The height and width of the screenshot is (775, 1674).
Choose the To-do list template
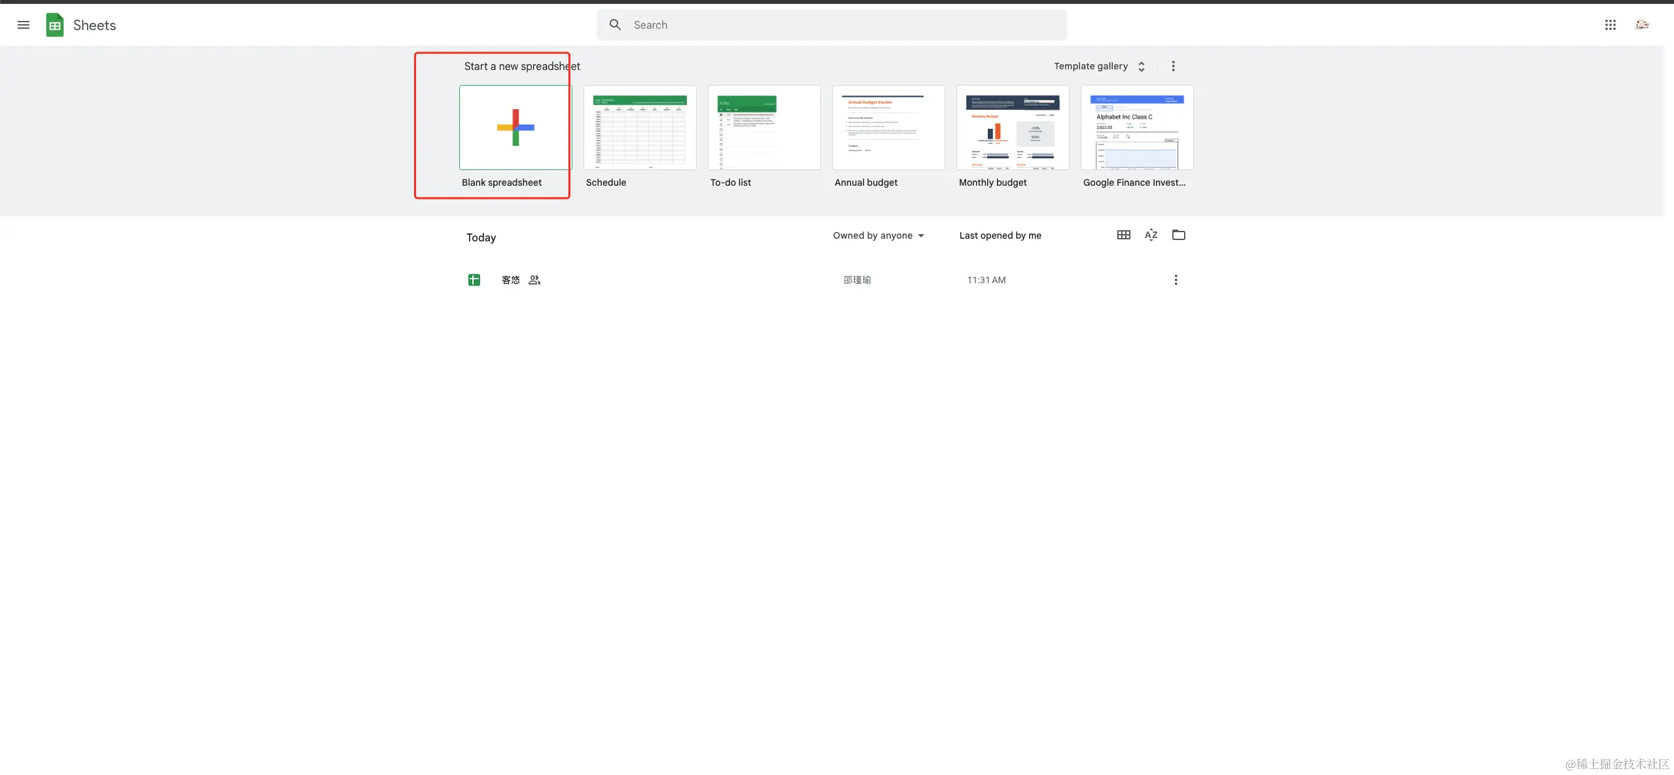pyautogui.click(x=763, y=128)
